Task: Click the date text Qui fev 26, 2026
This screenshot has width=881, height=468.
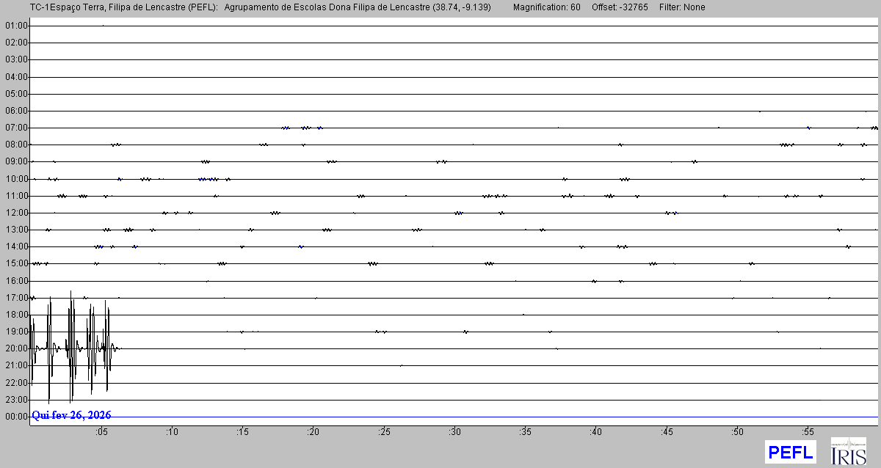Action: point(71,415)
